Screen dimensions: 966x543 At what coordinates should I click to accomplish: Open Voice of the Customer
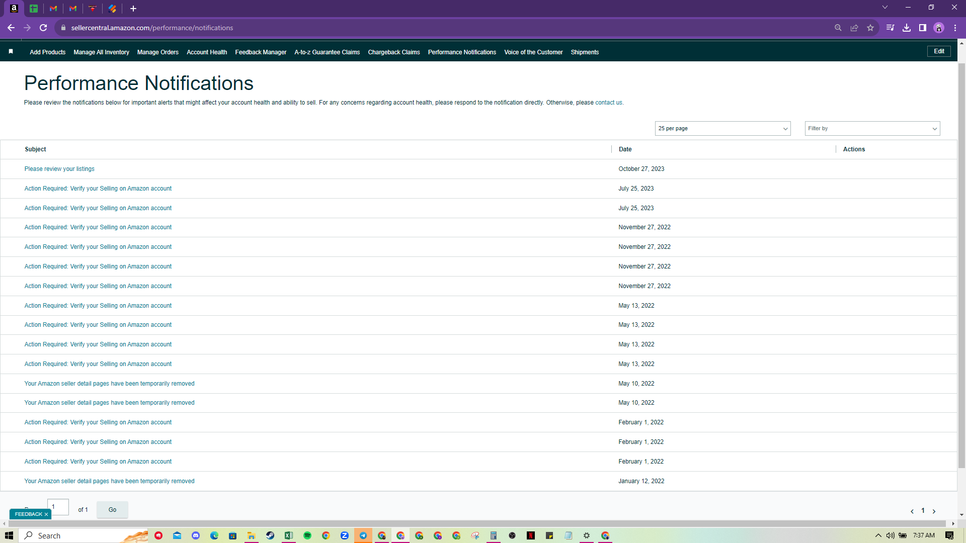tap(533, 52)
